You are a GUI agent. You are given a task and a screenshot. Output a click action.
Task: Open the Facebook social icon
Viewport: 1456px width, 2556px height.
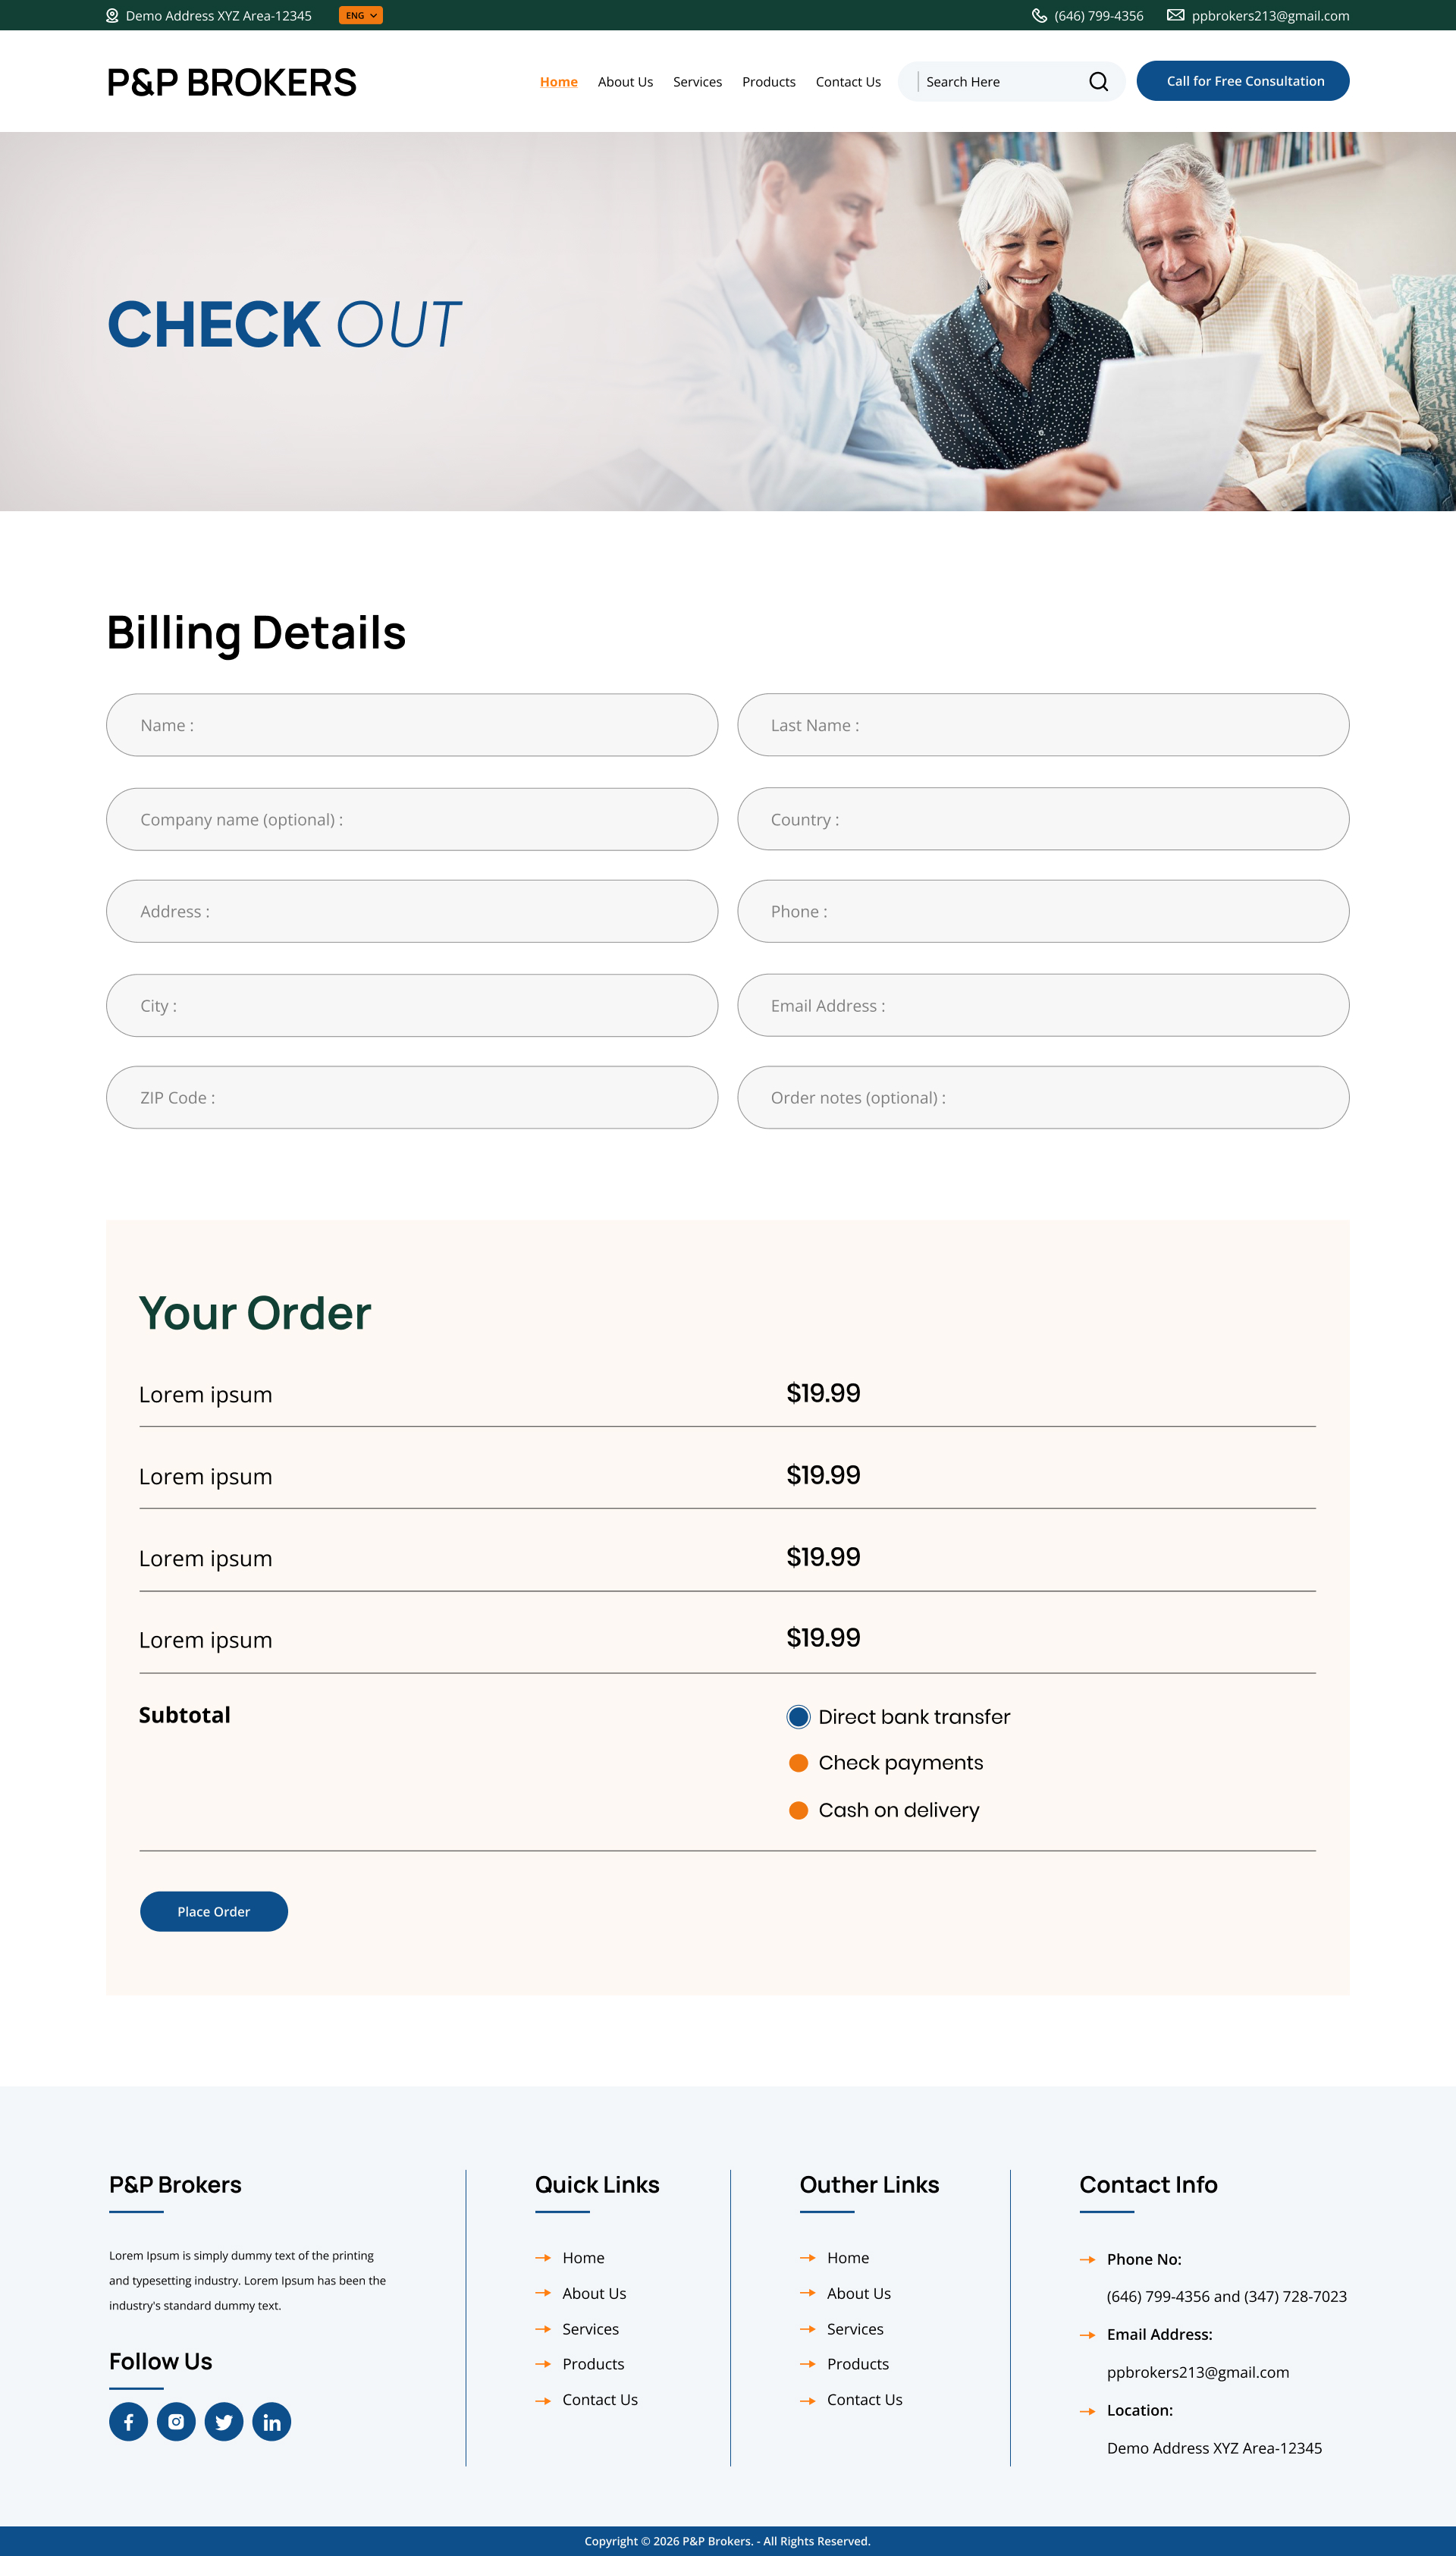(x=128, y=2421)
